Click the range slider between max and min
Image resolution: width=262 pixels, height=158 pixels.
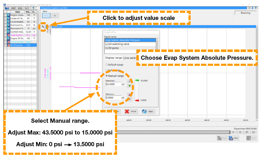(135, 91)
